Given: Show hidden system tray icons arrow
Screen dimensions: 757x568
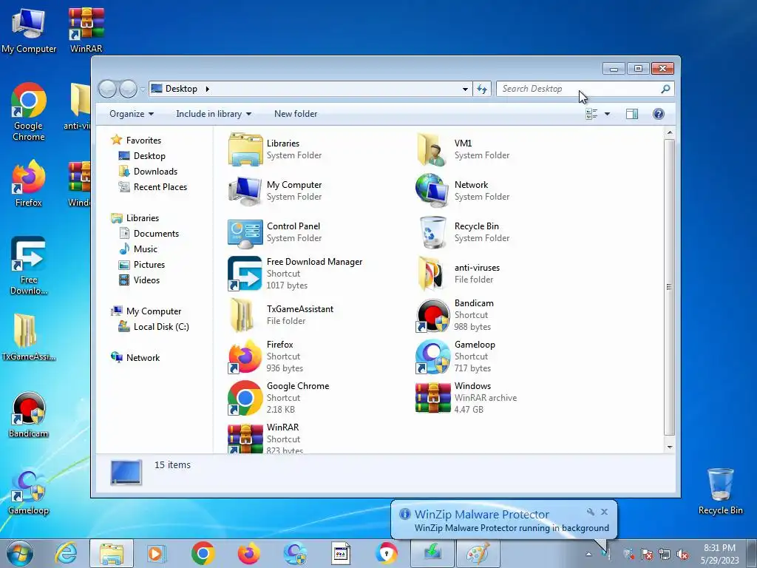Looking at the screenshot, I should (588, 554).
